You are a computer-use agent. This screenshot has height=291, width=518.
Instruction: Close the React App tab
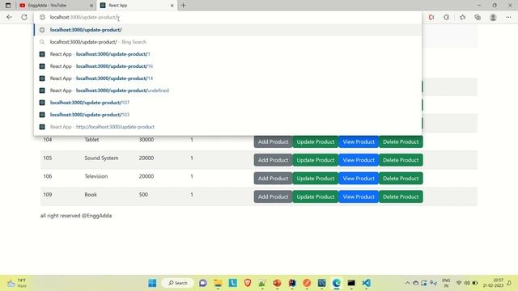tap(172, 6)
